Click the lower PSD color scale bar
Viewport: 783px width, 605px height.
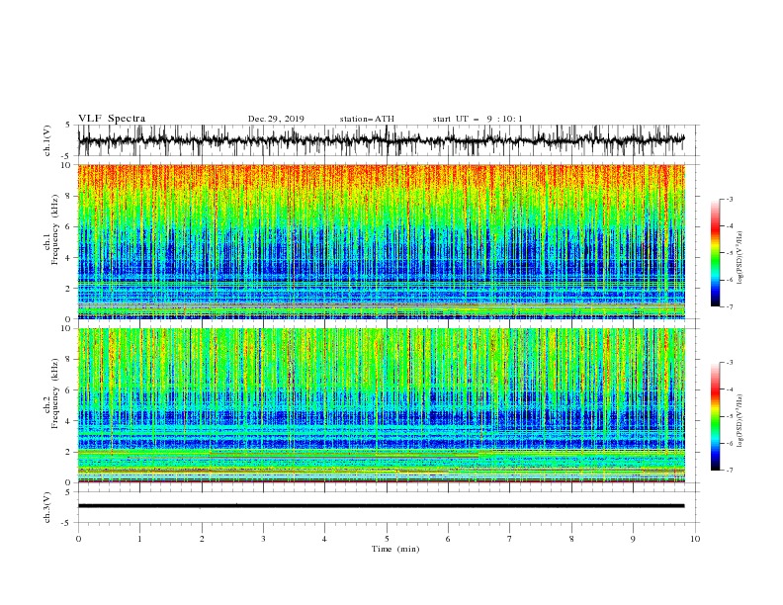click(715, 416)
